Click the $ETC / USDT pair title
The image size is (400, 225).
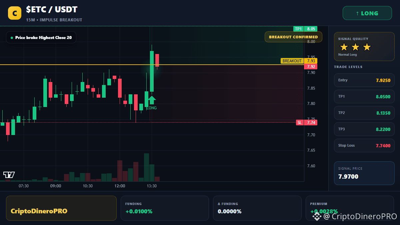click(52, 10)
